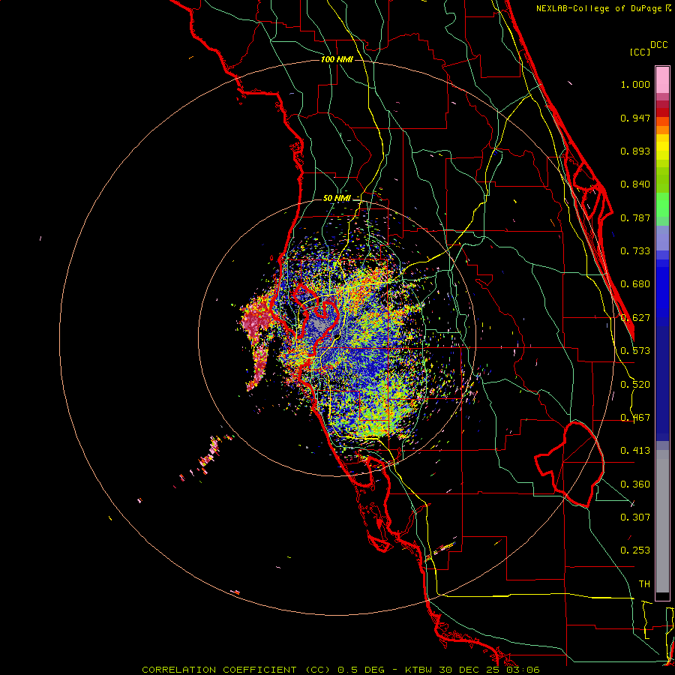Click the 0.467 scale value
This screenshot has width=675, height=675.
tap(635, 418)
